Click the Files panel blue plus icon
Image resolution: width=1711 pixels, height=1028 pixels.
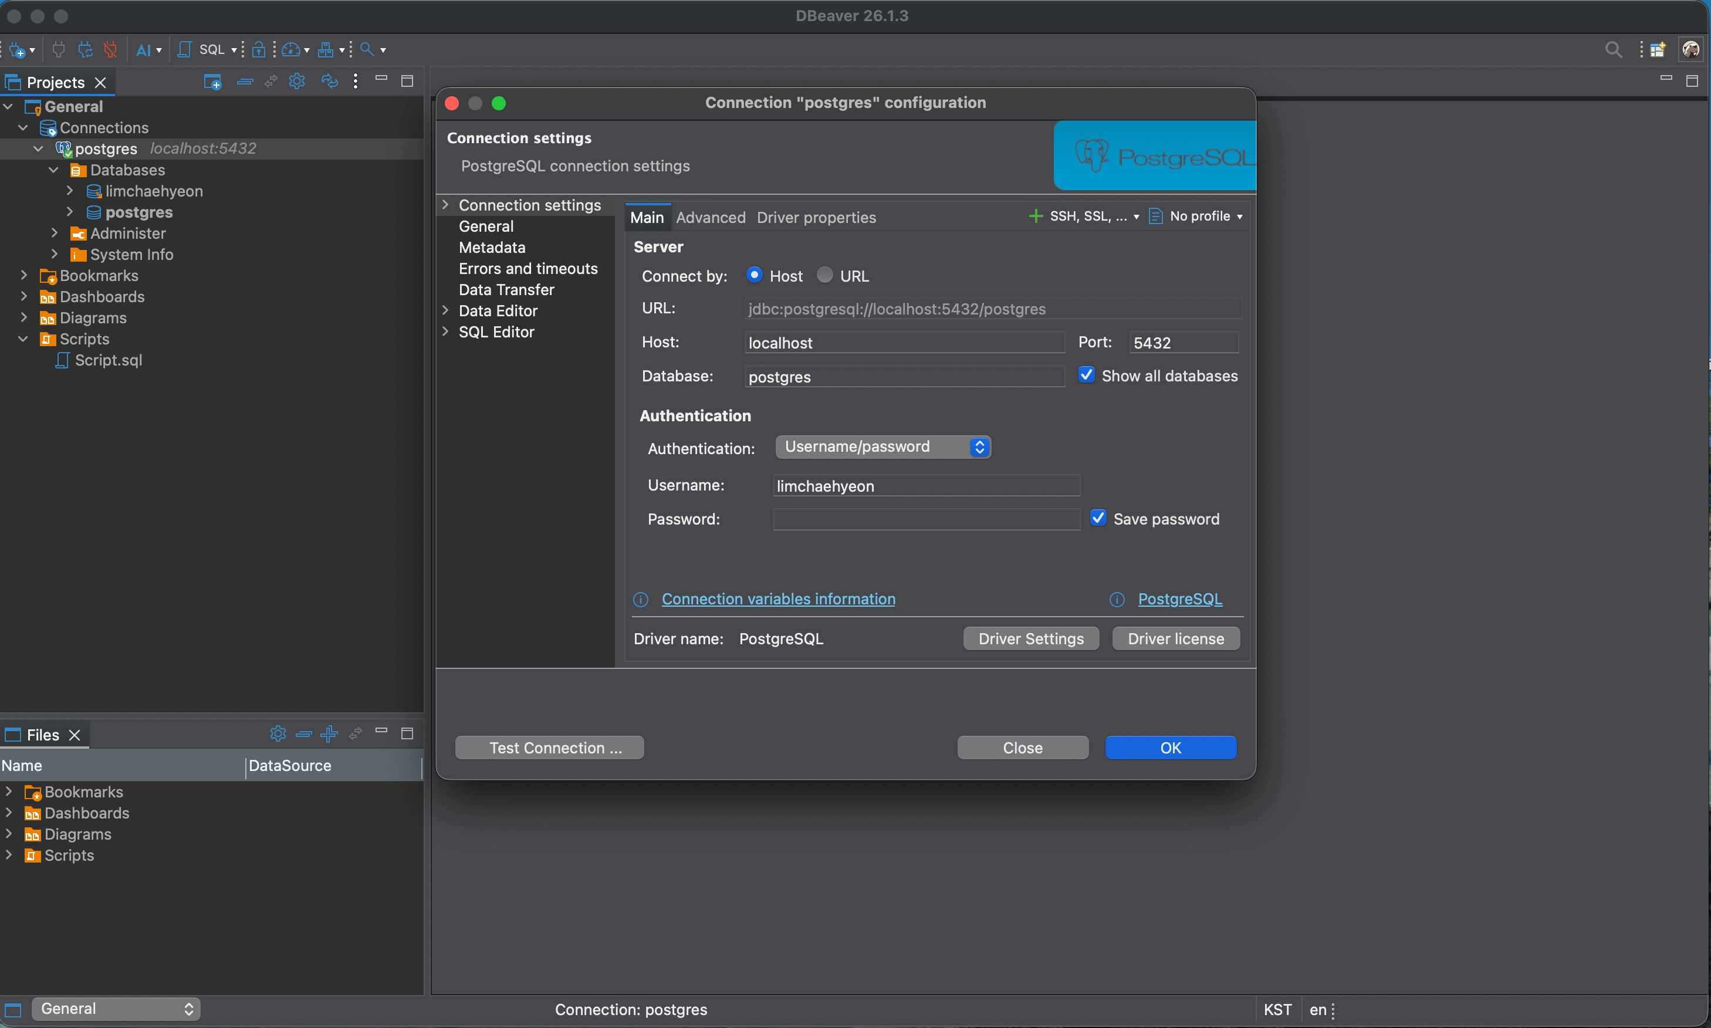pyautogui.click(x=329, y=733)
